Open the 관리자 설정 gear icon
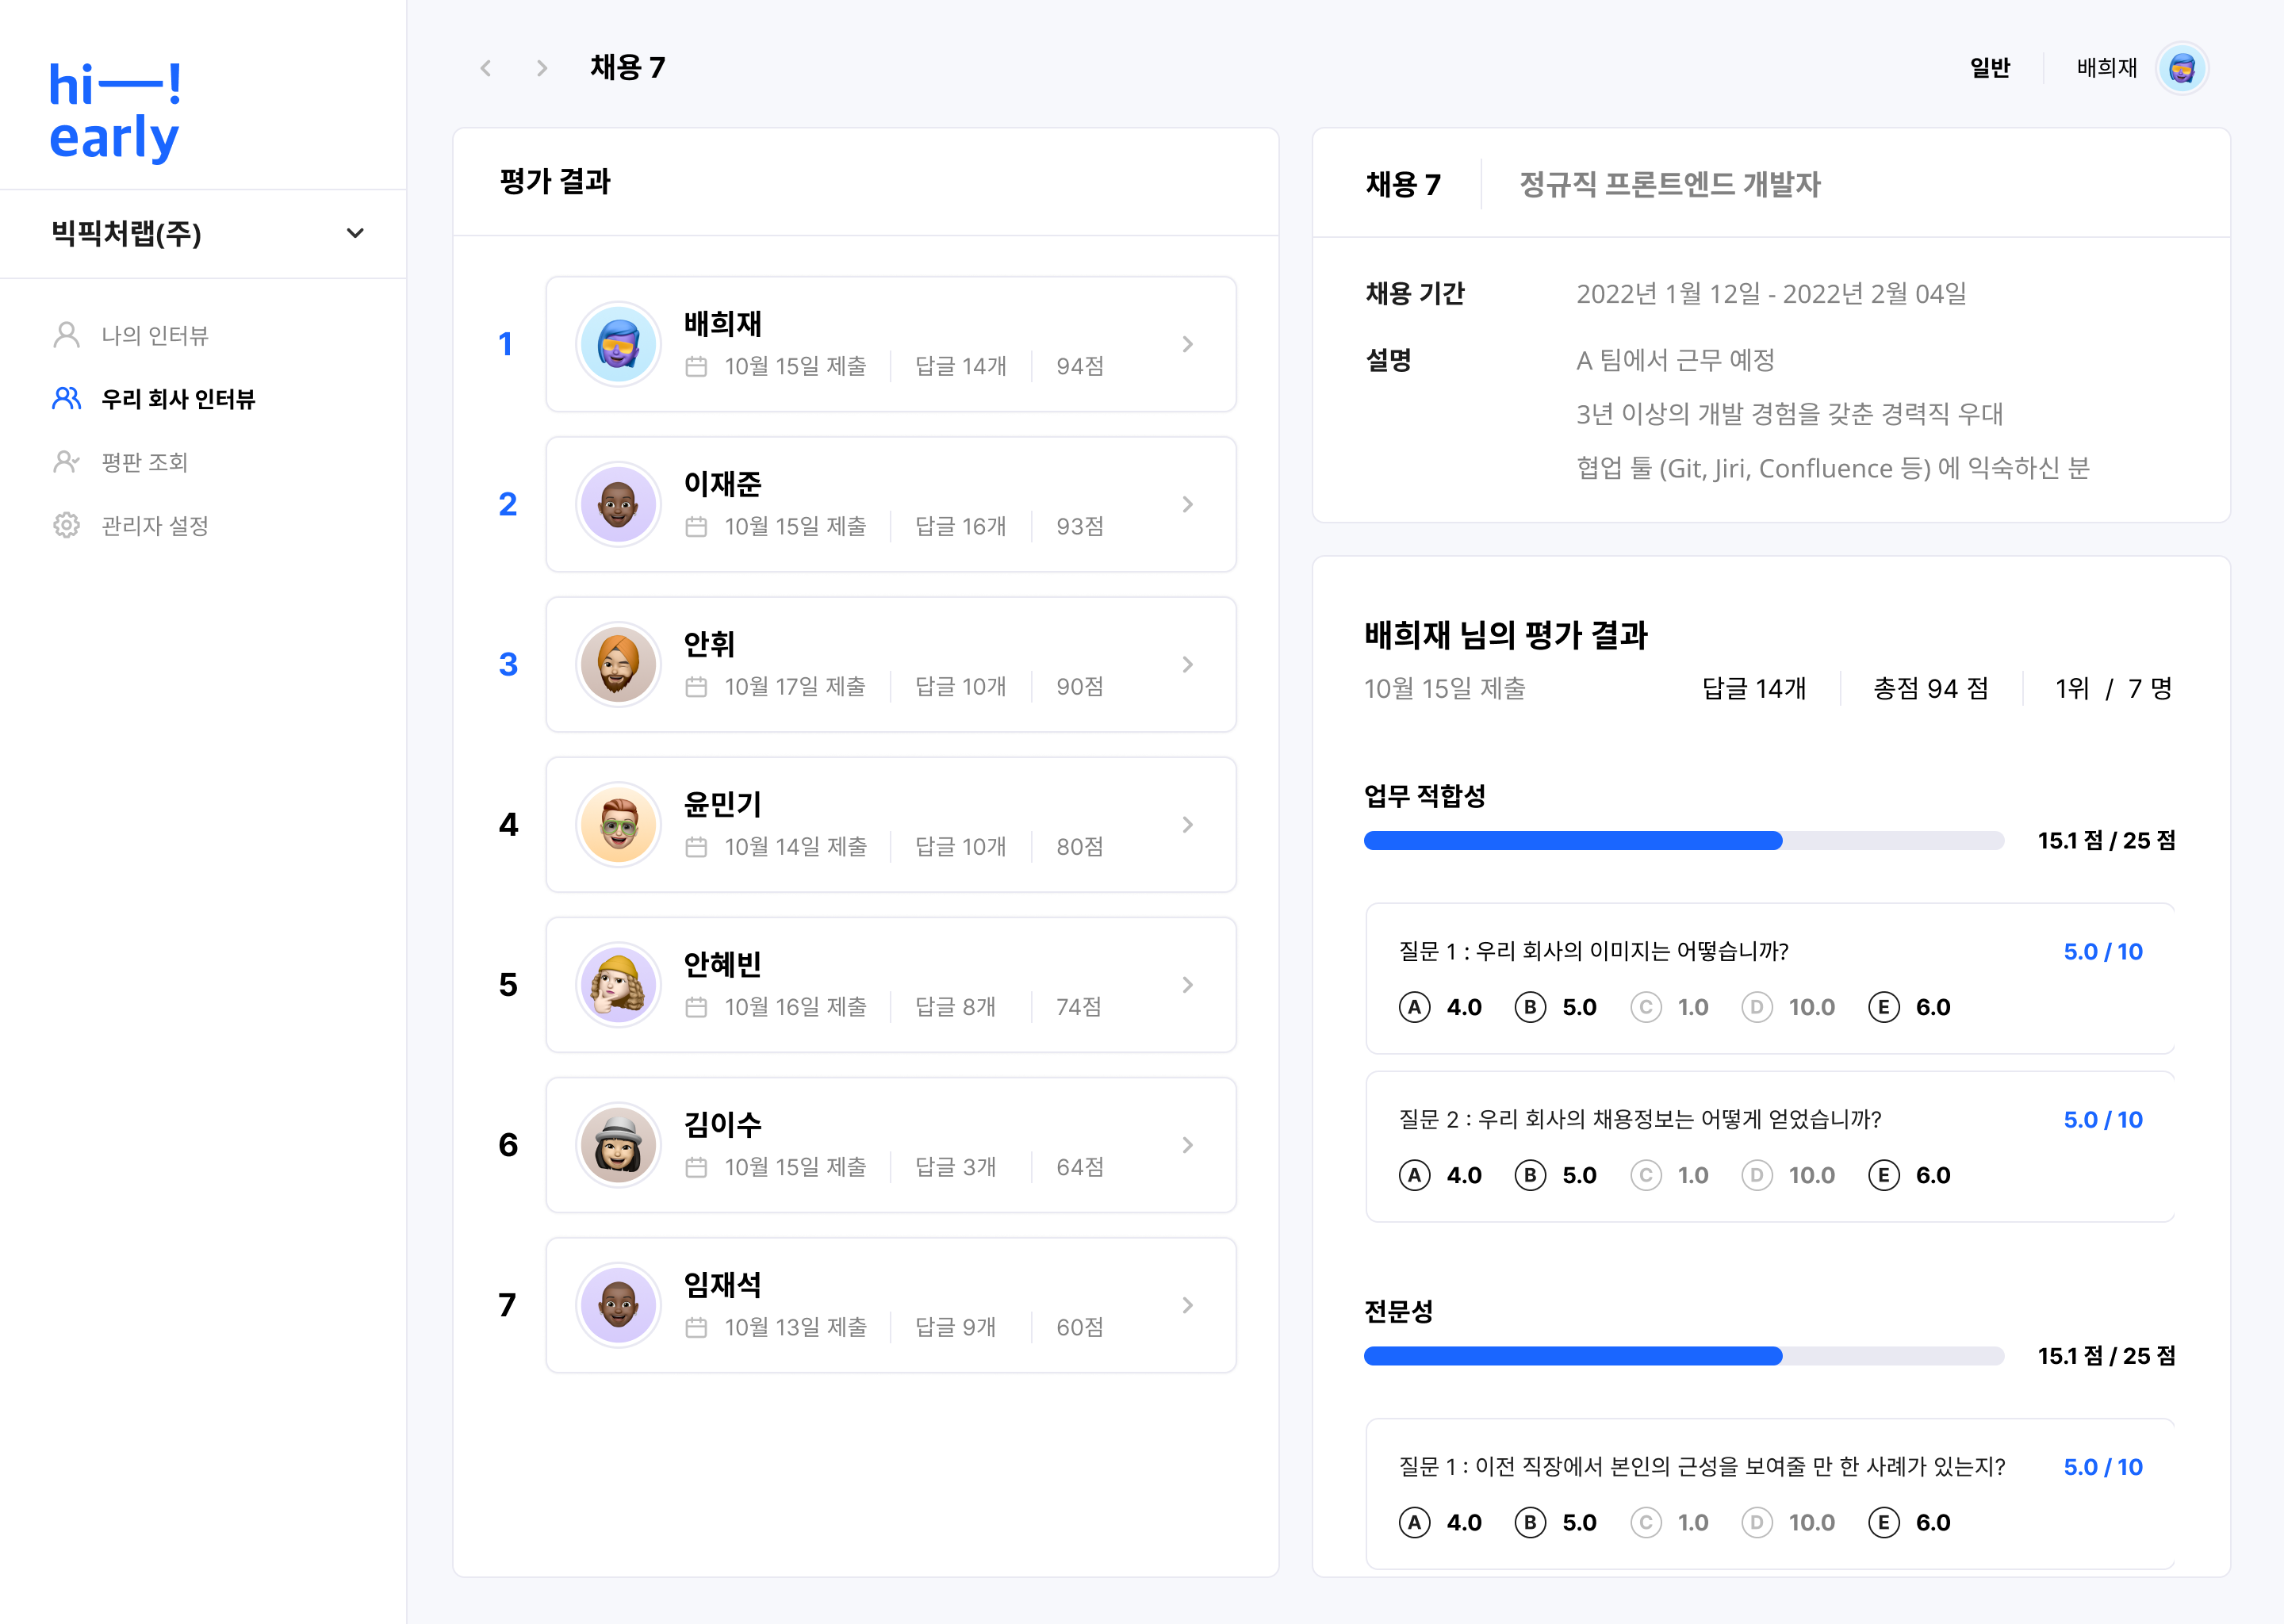The width and height of the screenshot is (2284, 1624). [66, 525]
